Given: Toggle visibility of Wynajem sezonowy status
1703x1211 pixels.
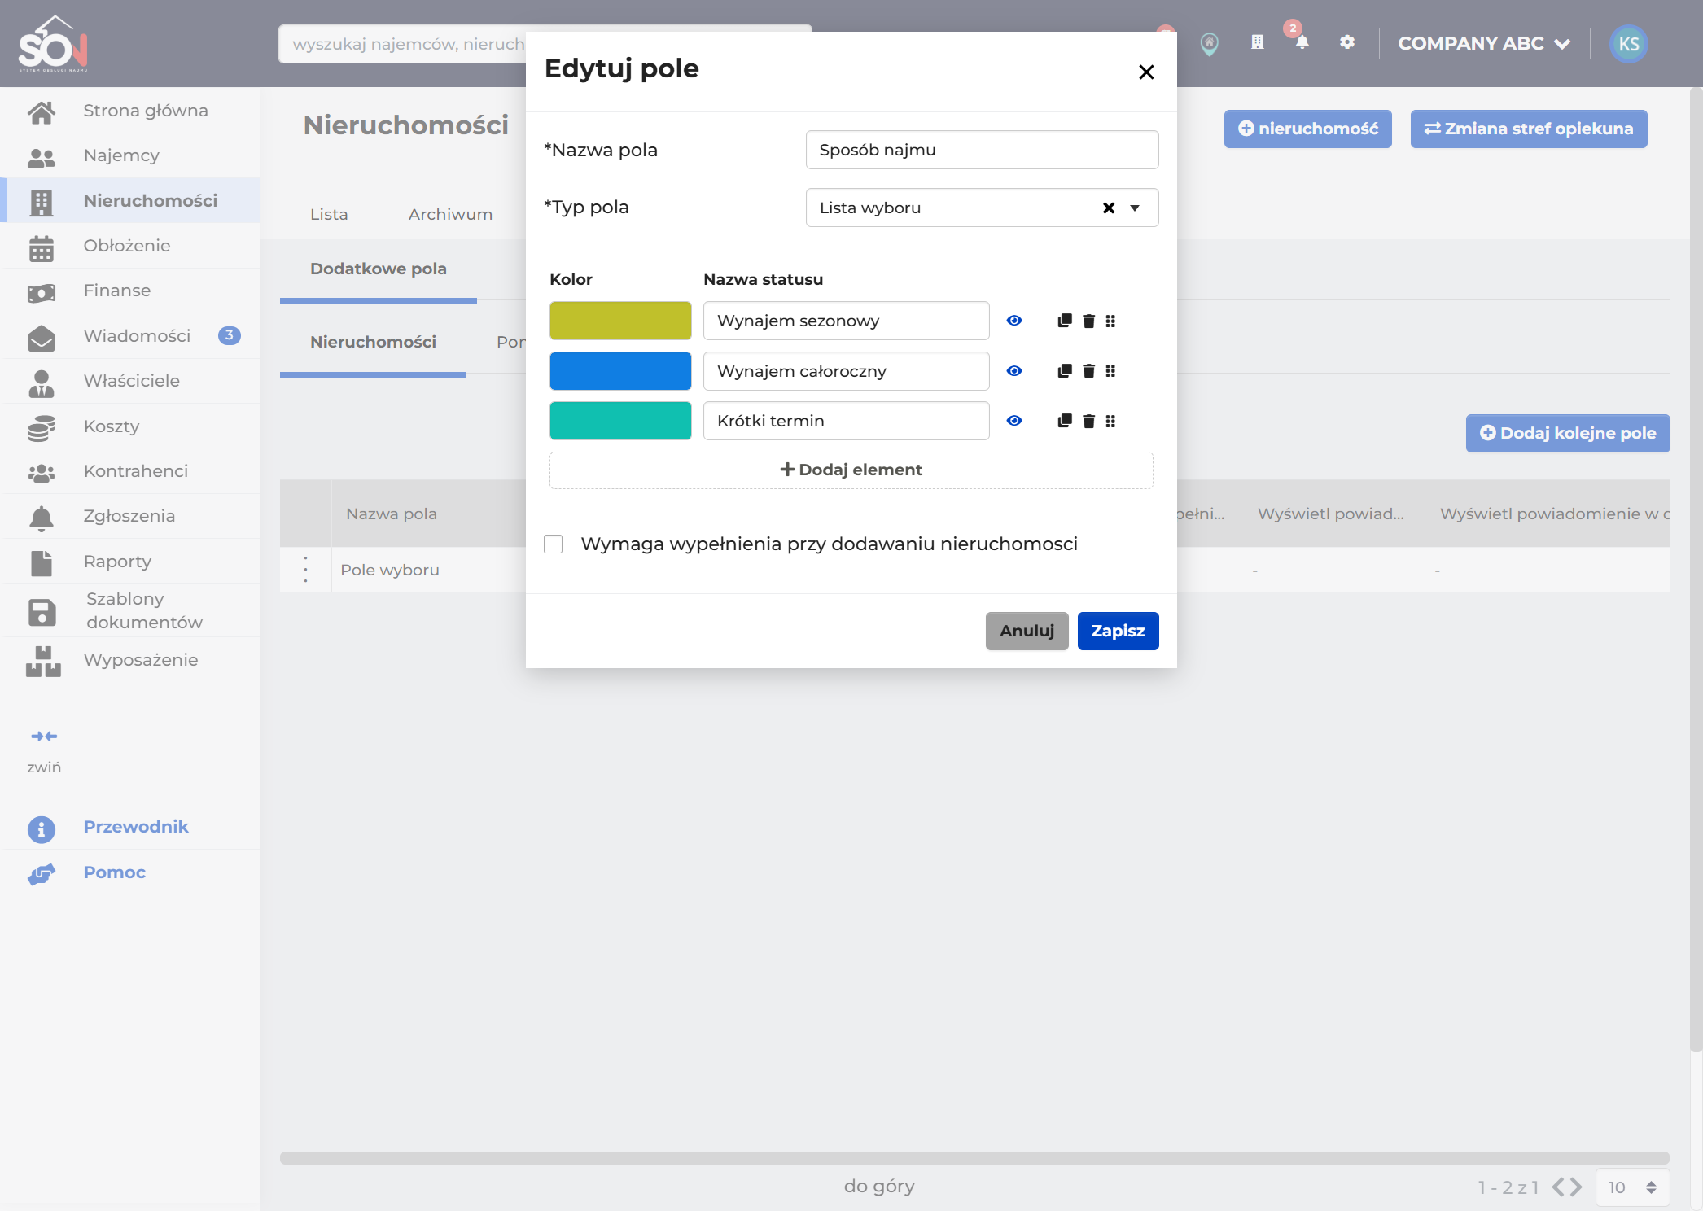Looking at the screenshot, I should click(1014, 321).
